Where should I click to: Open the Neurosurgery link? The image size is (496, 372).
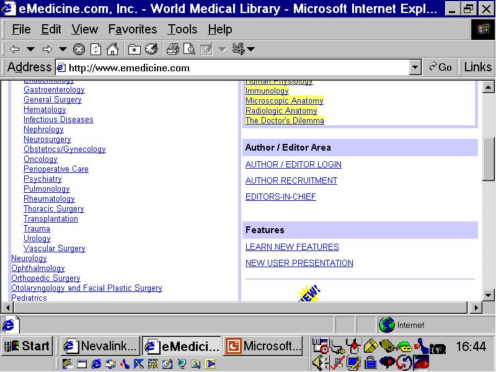click(x=48, y=139)
